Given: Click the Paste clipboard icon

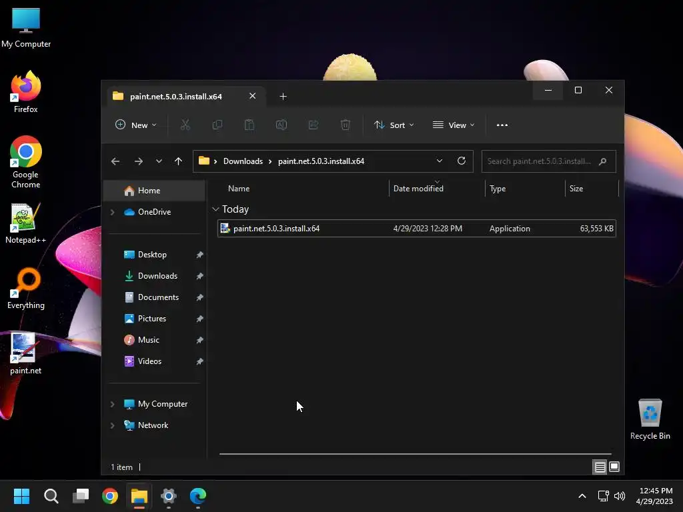Looking at the screenshot, I should coord(249,125).
